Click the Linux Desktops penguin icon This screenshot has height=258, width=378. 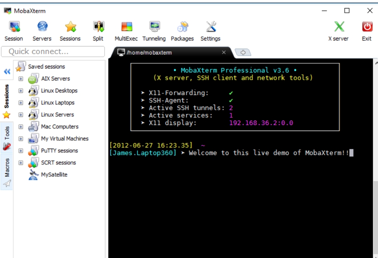pyautogui.click(x=33, y=91)
